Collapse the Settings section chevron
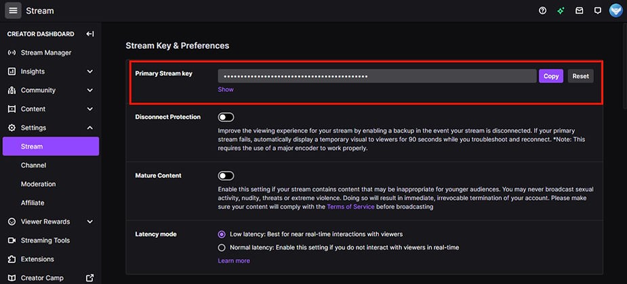 point(90,128)
